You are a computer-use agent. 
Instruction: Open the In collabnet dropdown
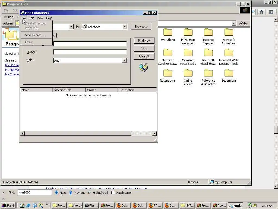pyautogui.click(x=125, y=27)
